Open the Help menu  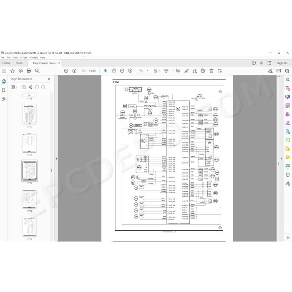[43, 58]
